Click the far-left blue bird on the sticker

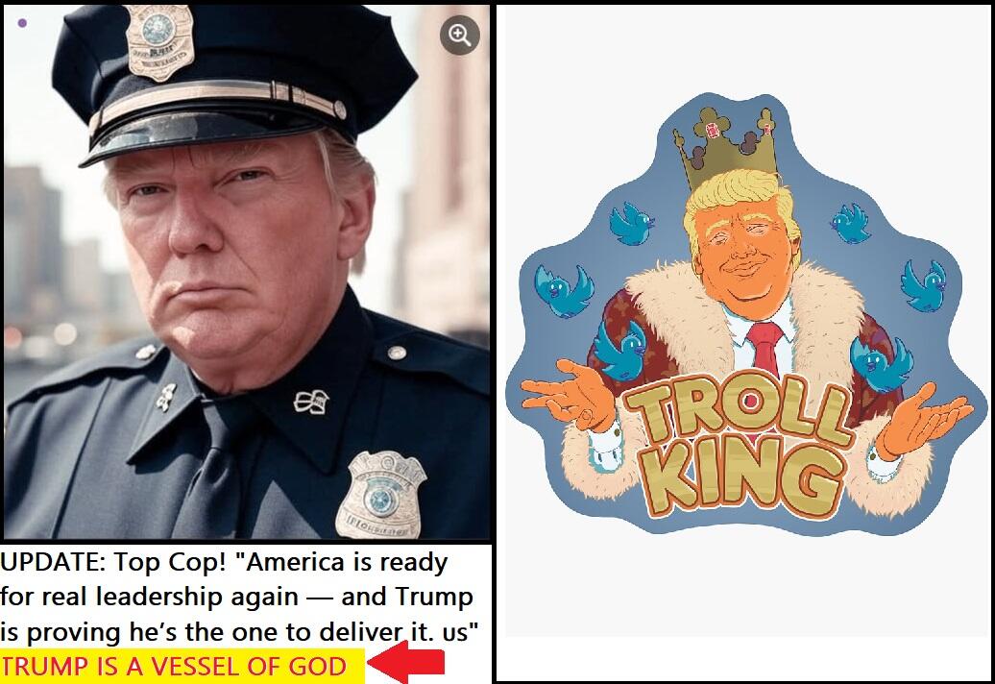(564, 291)
